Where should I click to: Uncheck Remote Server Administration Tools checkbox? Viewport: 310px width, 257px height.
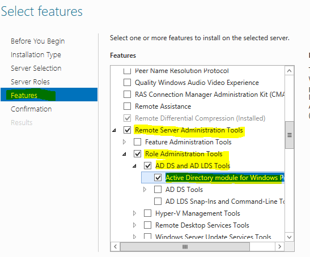tap(127, 130)
